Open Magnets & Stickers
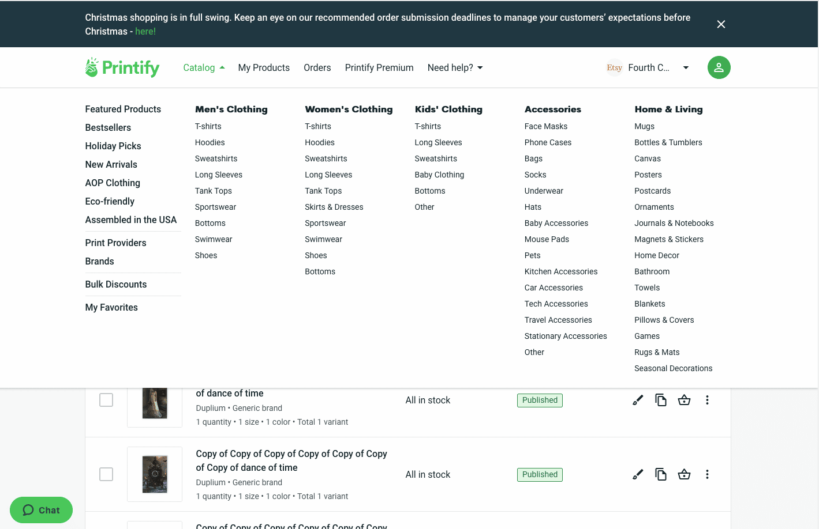Image resolution: width=819 pixels, height=529 pixels. pyautogui.click(x=668, y=239)
